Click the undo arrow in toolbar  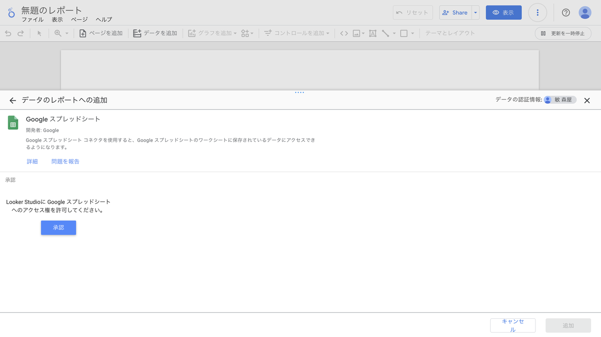[8, 33]
